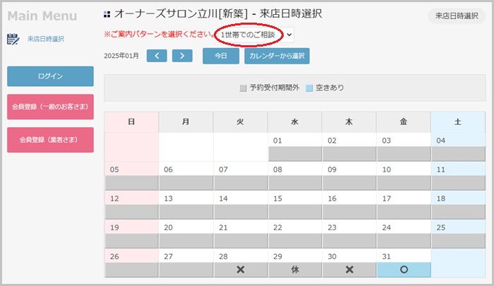Click date 27 in the calendar

pos(168,256)
